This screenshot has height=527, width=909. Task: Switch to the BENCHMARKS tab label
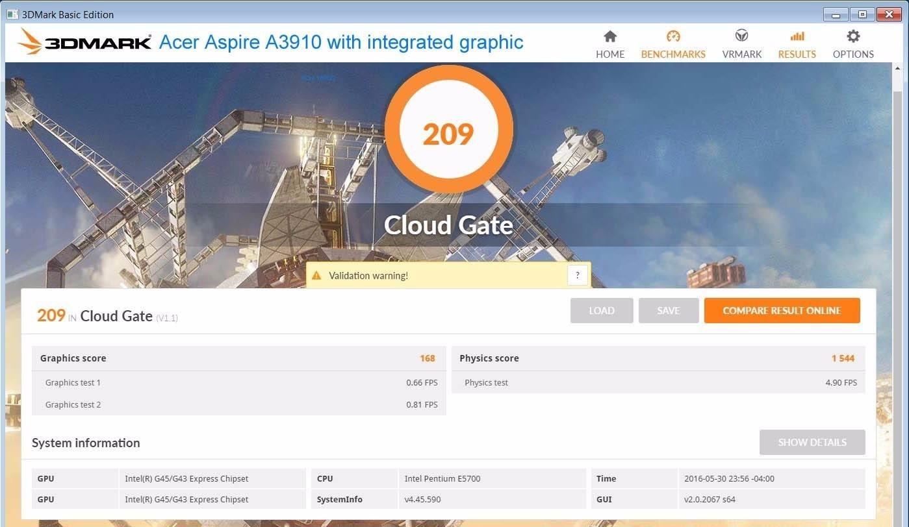pyautogui.click(x=673, y=55)
